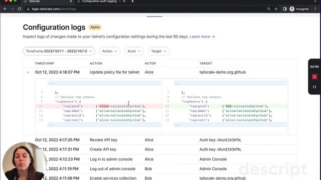This screenshot has width=321, height=180.
Task: Click the Alpha badge
Action: (x=95, y=27)
